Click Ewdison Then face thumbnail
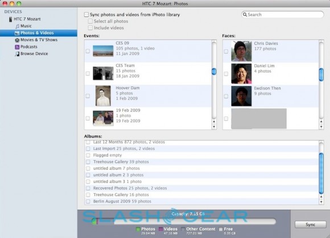The width and height of the screenshot is (330, 238). (x=241, y=96)
